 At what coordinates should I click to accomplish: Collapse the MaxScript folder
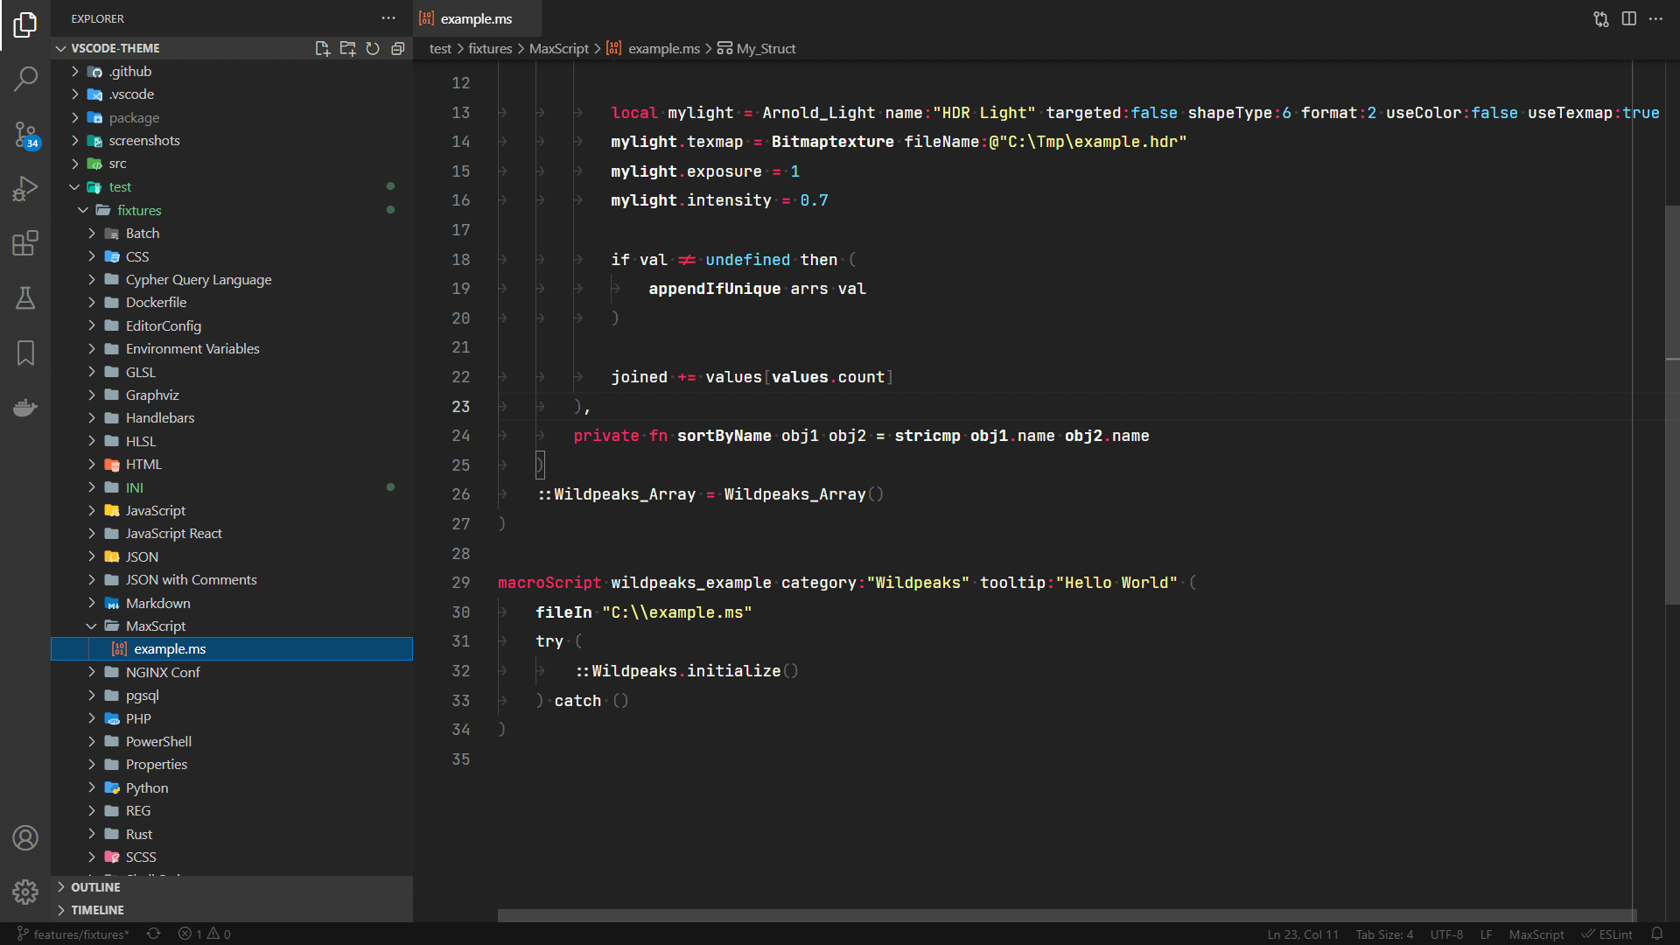click(x=155, y=626)
